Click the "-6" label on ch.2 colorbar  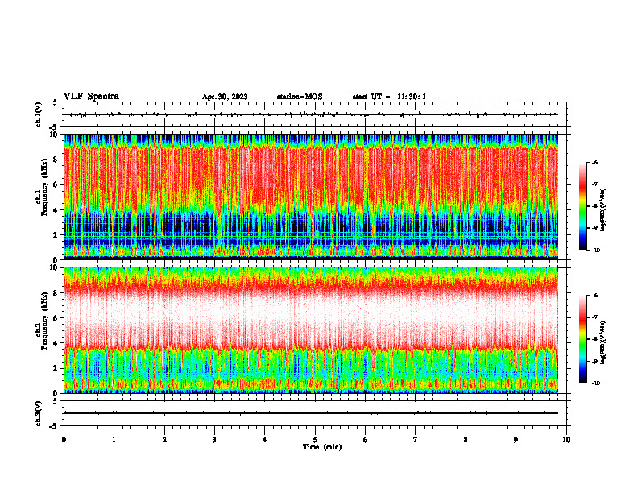pos(595,296)
